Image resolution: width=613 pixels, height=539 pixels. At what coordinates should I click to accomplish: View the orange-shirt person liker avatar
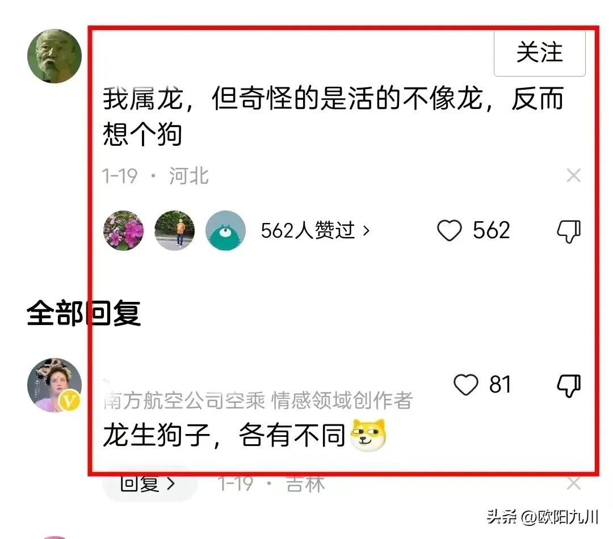[174, 230]
